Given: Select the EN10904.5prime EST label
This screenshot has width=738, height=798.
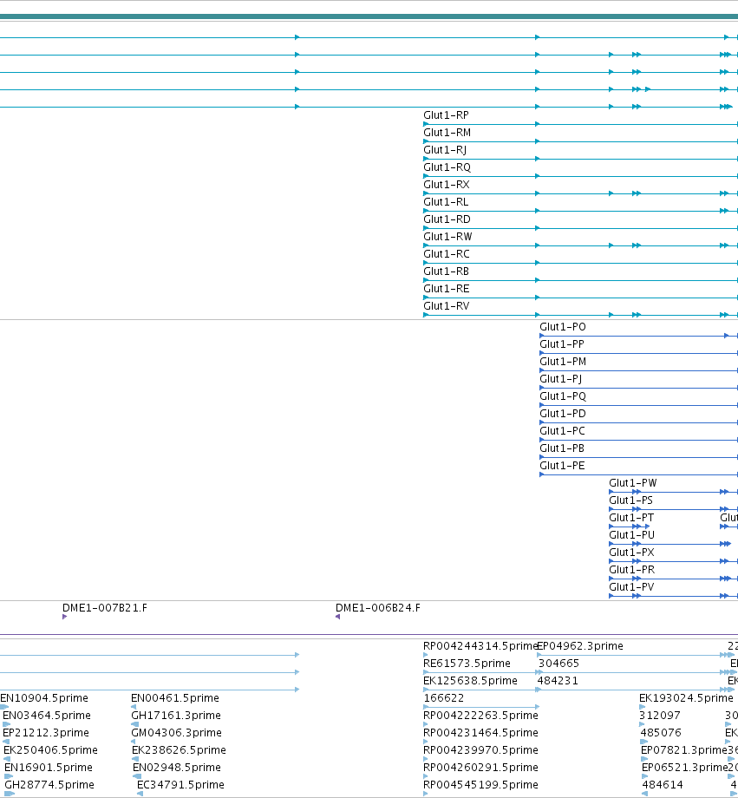Looking at the screenshot, I should coord(44,697).
